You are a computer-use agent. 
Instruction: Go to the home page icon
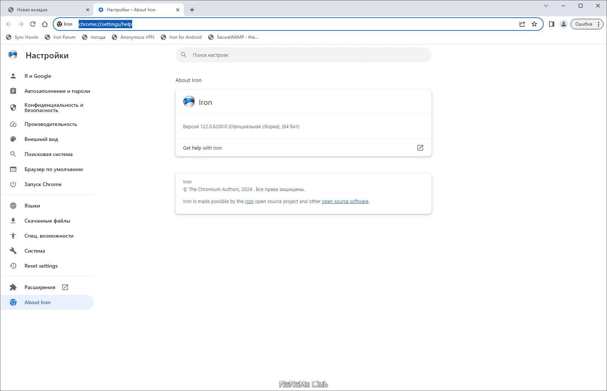click(x=45, y=24)
